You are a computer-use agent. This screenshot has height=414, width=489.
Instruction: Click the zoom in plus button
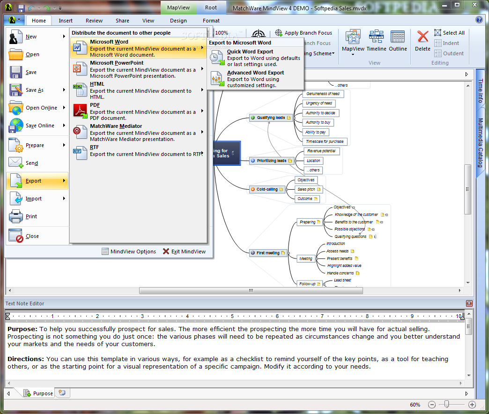tap(472, 405)
